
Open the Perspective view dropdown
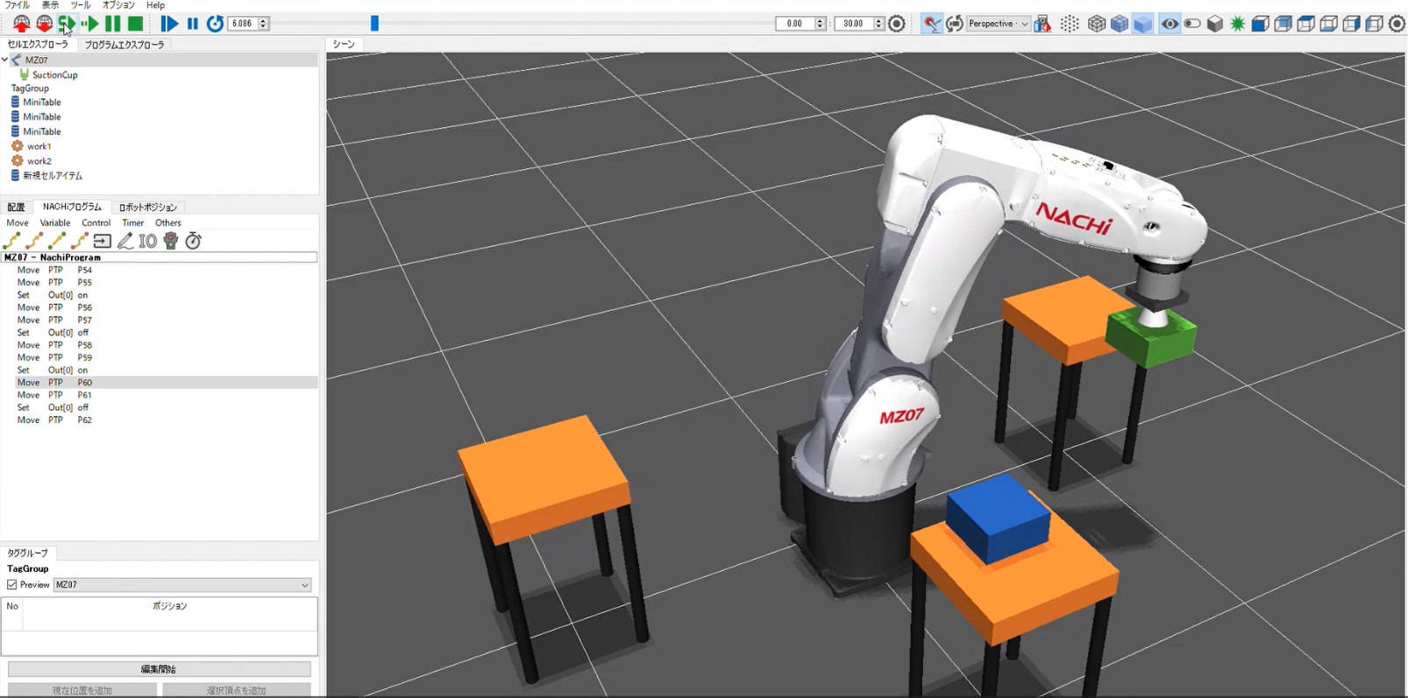click(x=998, y=24)
